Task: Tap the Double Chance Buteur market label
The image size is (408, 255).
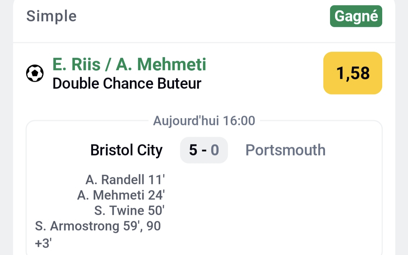Action: coord(127,84)
